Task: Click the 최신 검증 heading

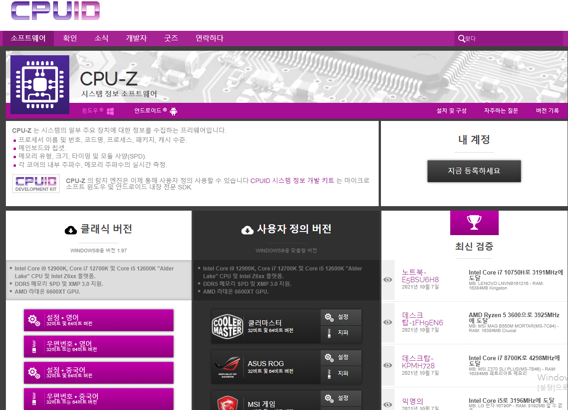Action: point(474,246)
